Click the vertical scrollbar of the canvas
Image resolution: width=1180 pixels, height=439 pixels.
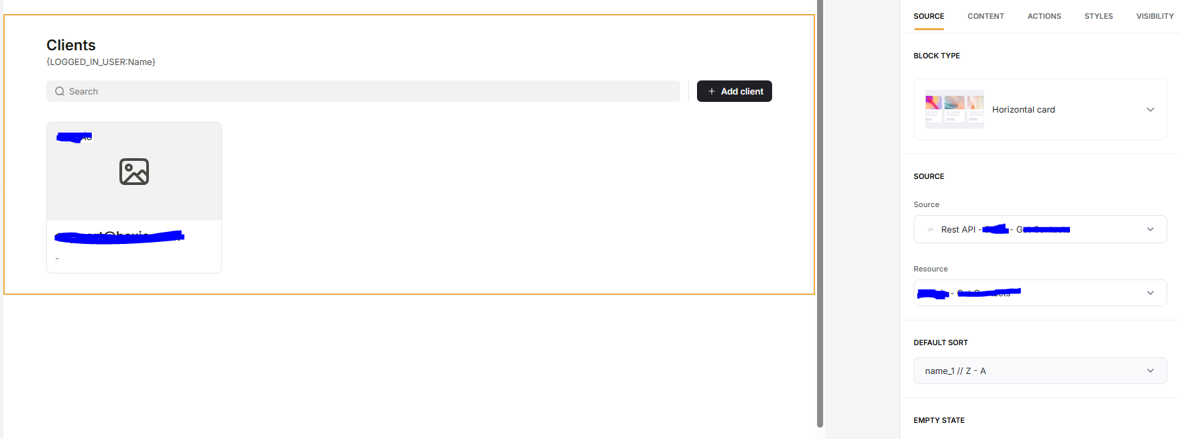coord(820,213)
